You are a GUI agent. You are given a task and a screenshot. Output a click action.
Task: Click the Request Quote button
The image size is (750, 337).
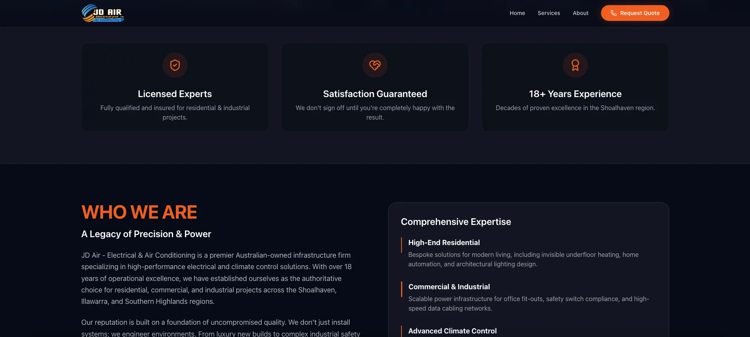pos(635,13)
